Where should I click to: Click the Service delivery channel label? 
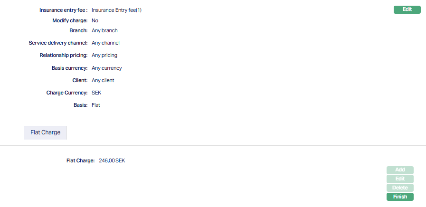coord(58,43)
